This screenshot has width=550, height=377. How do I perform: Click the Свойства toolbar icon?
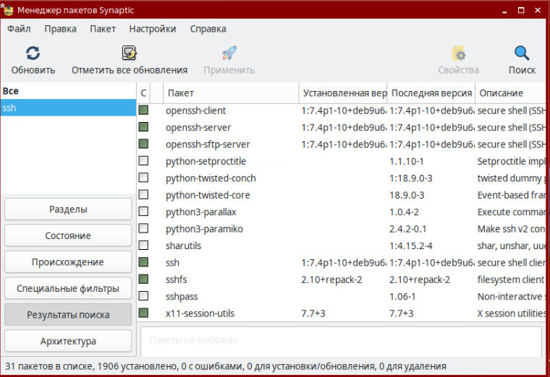click(458, 53)
